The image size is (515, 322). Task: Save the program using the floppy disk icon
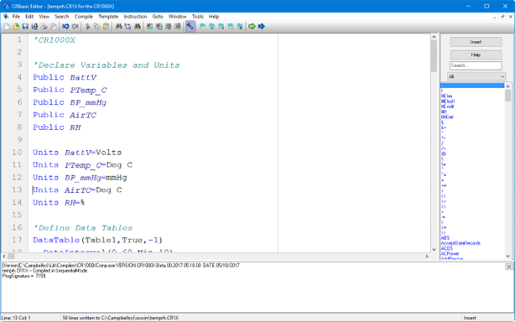point(25,27)
